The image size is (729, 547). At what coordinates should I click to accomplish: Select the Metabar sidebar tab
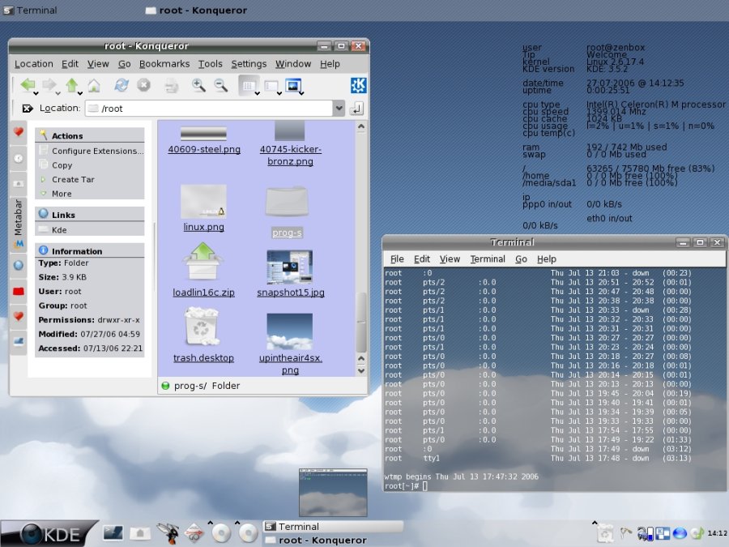tap(18, 224)
